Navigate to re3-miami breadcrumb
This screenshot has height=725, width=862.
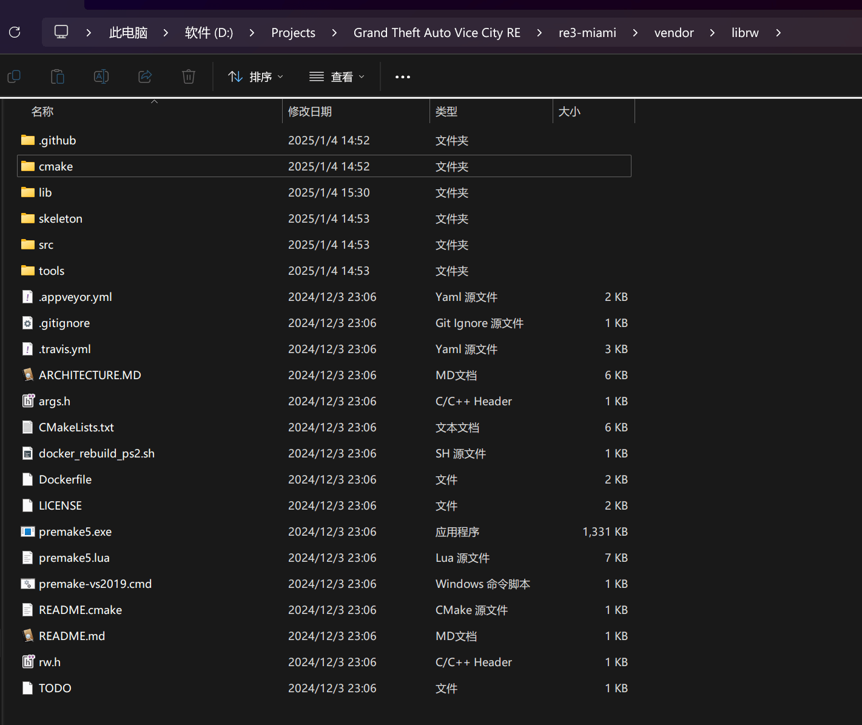pos(587,33)
